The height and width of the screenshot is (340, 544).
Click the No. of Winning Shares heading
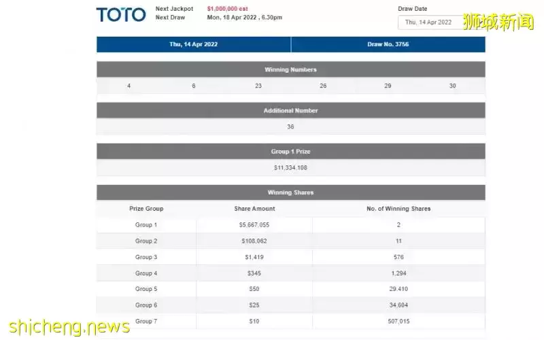pos(398,209)
